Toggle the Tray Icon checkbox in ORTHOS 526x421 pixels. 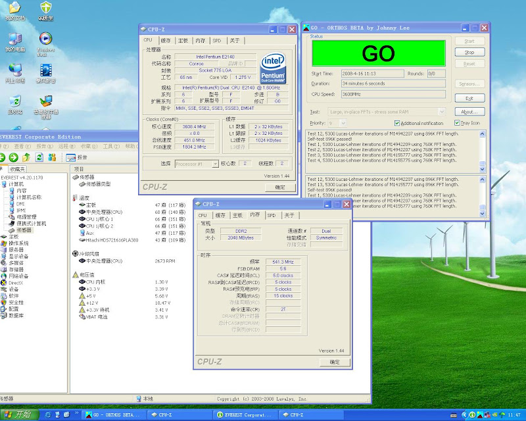[457, 123]
